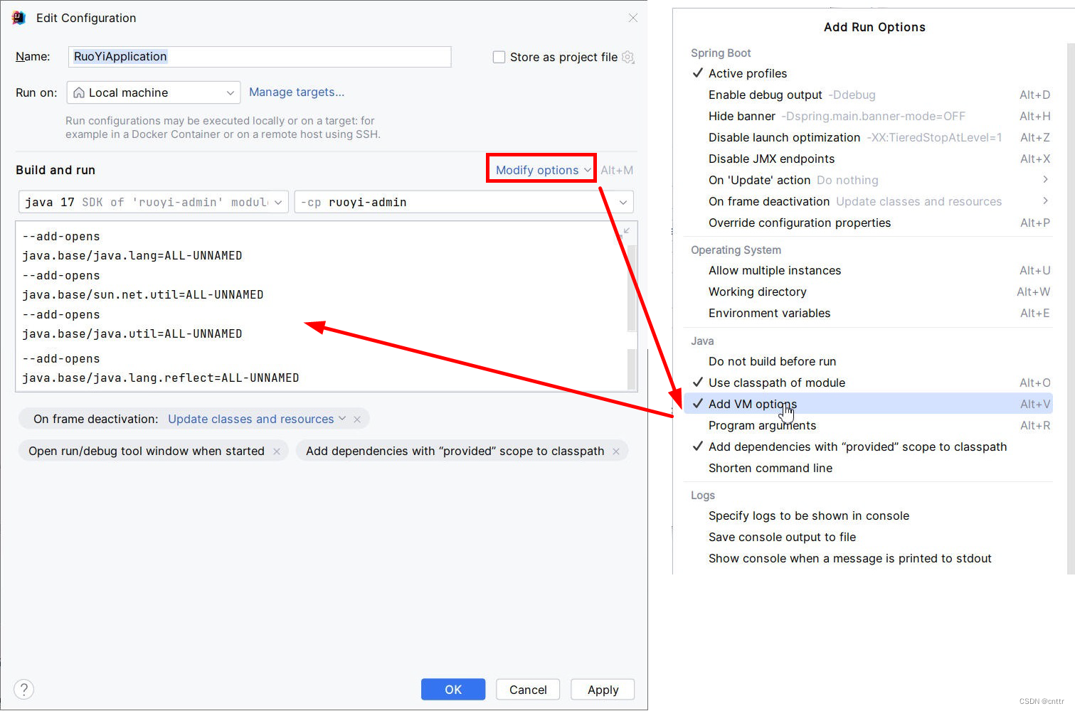Click the gear icon beside Store as project file

coord(627,57)
